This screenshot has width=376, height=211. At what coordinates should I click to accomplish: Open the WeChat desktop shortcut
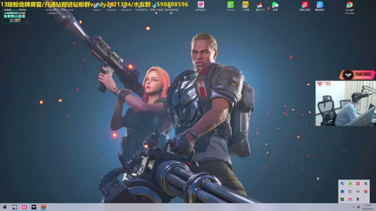coord(275,6)
